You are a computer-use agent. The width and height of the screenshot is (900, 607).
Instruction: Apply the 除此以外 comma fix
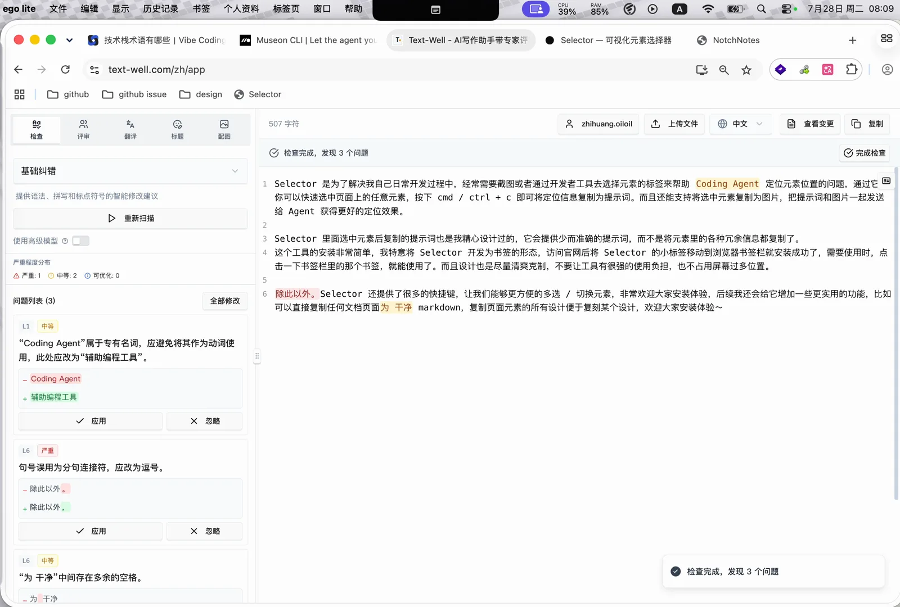[x=91, y=531]
